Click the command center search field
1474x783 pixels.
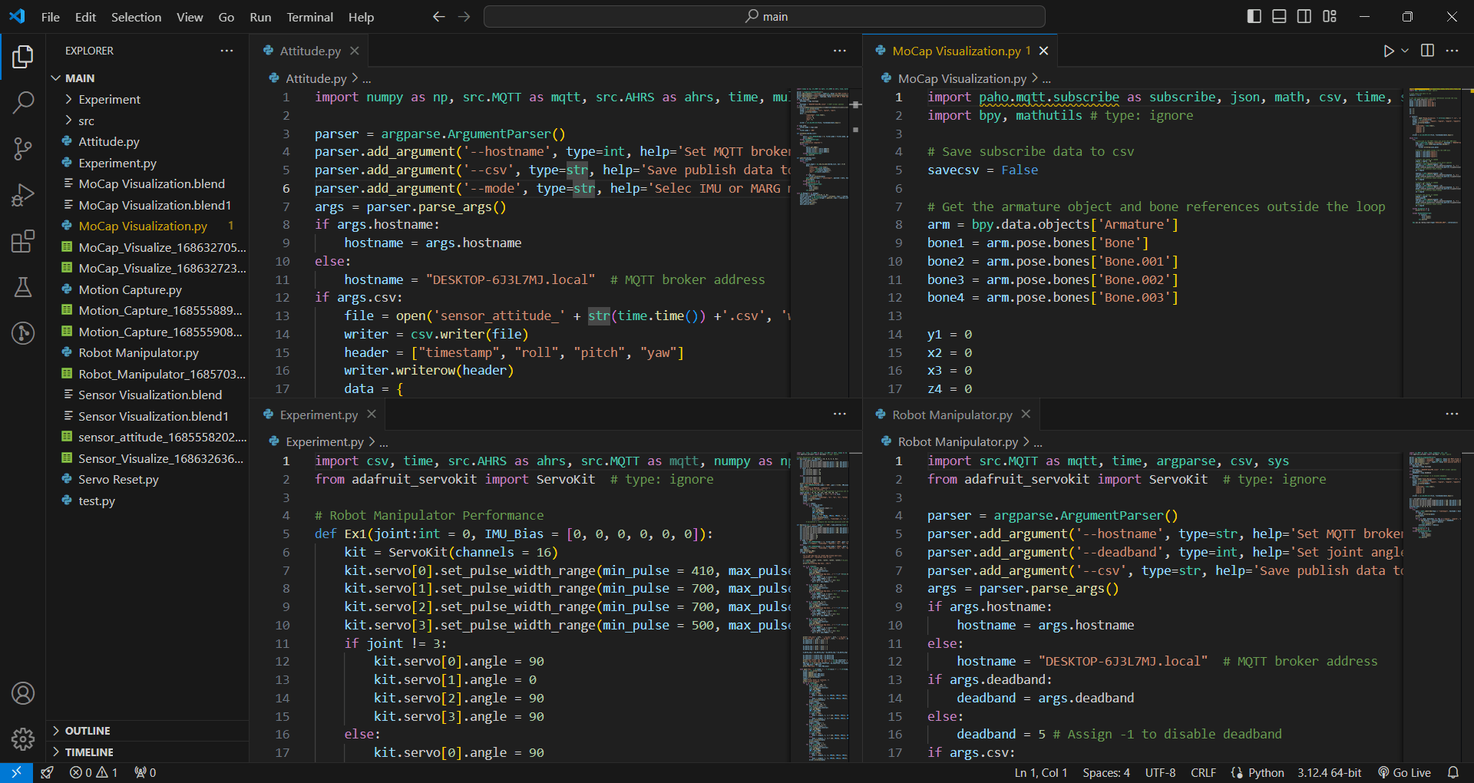[765, 15]
